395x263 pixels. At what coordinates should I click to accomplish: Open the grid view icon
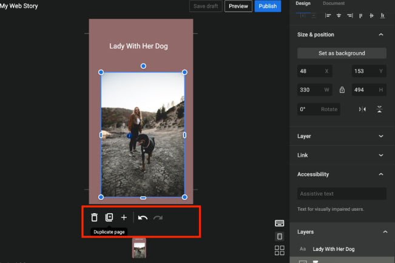(280, 250)
